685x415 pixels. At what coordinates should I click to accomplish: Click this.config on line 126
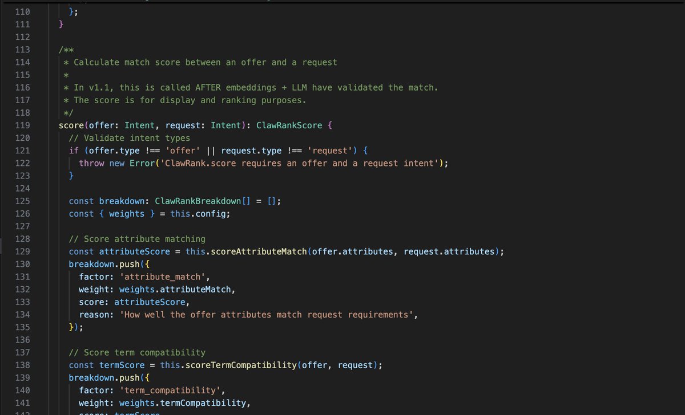pyautogui.click(x=200, y=214)
